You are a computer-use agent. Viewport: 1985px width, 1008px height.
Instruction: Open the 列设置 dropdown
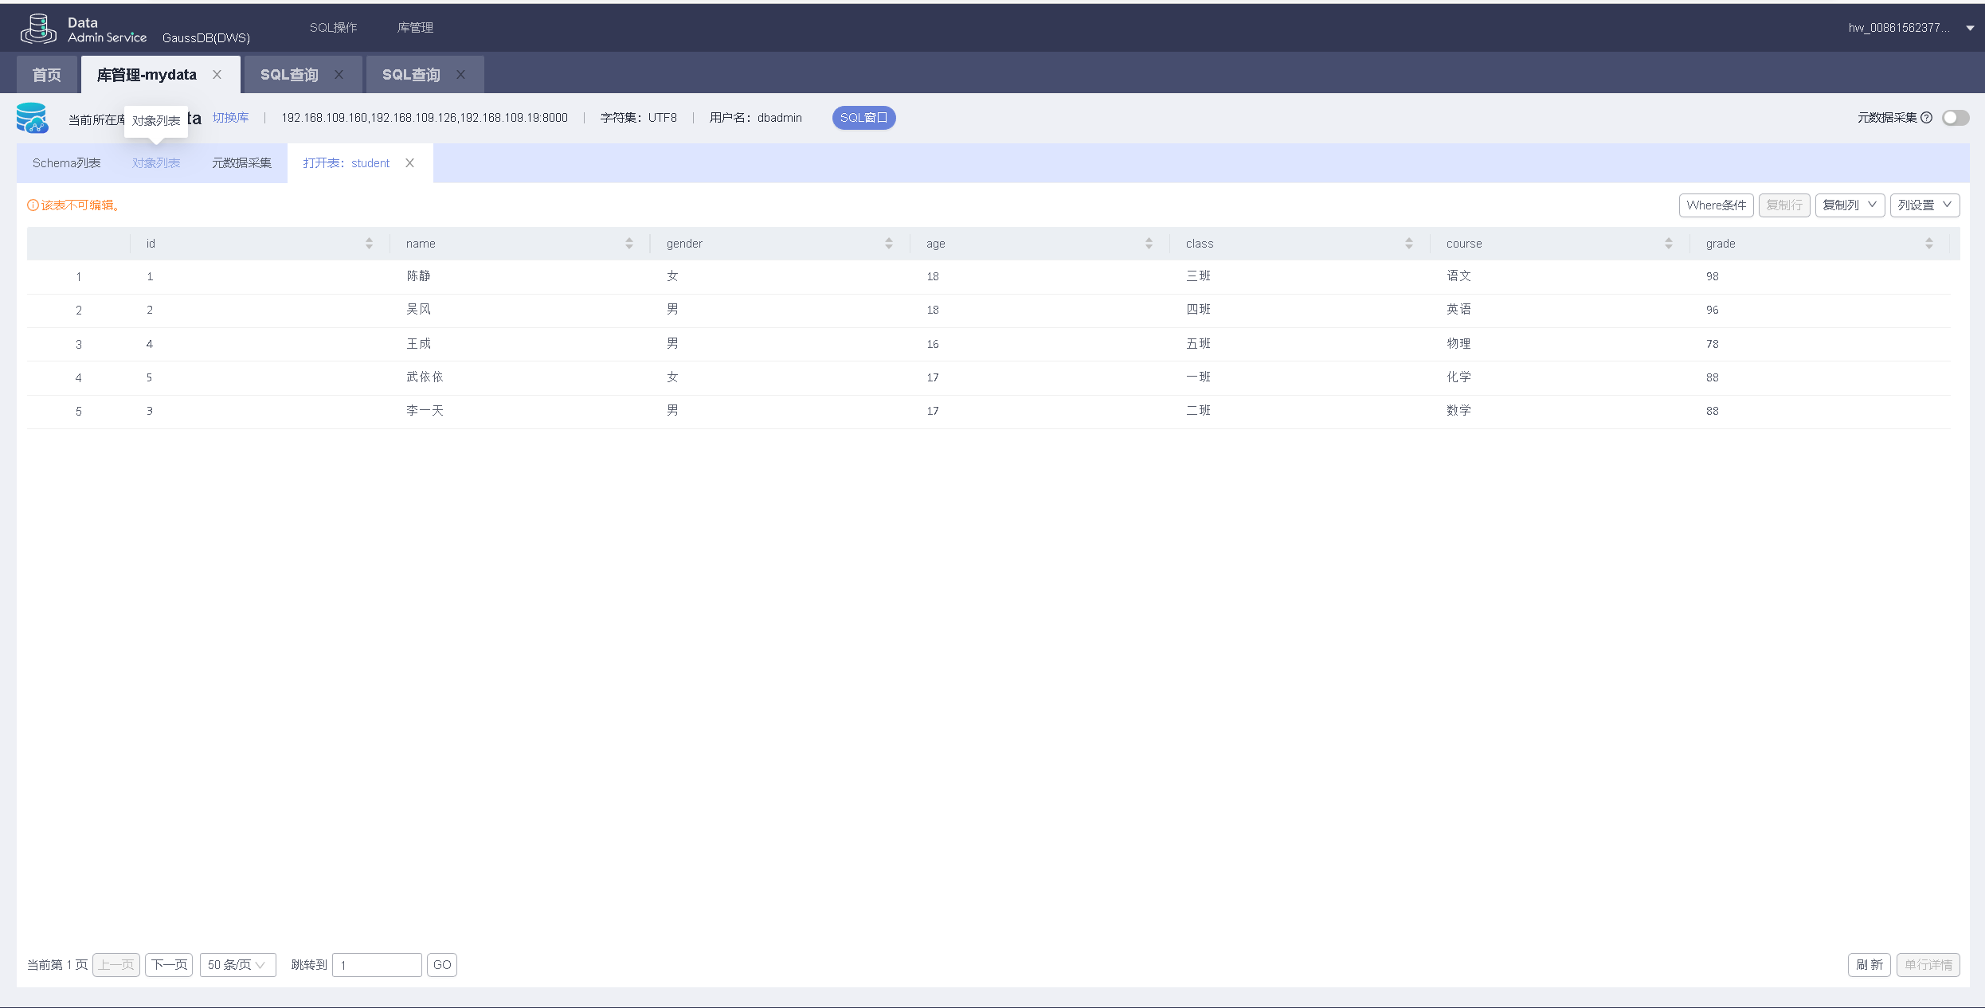pos(1924,205)
